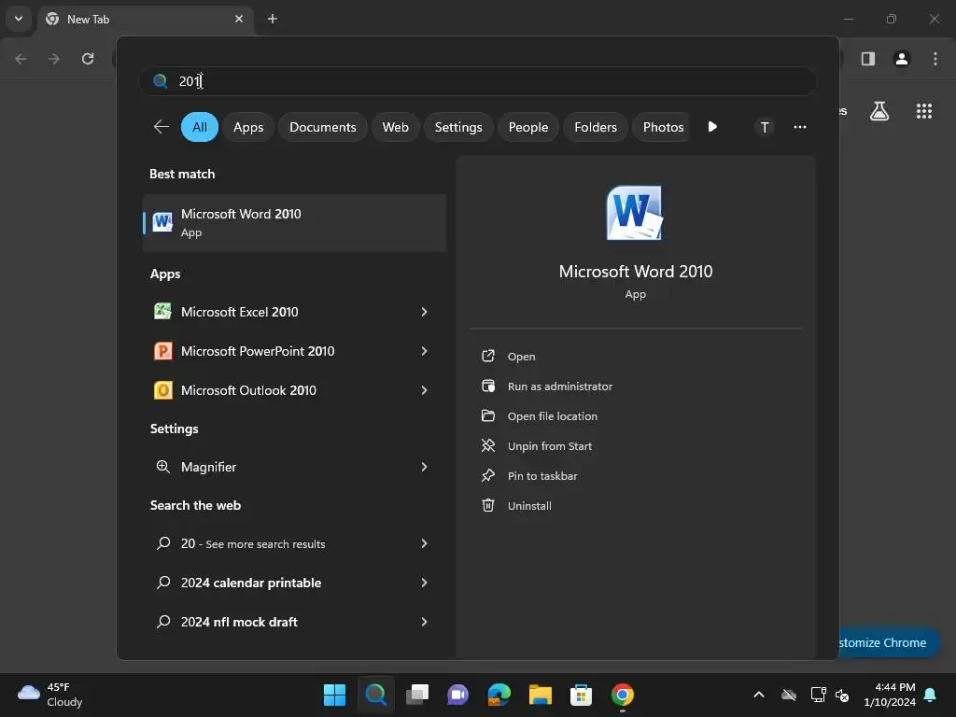Click Open file location
This screenshot has height=717, width=956.
[553, 415]
